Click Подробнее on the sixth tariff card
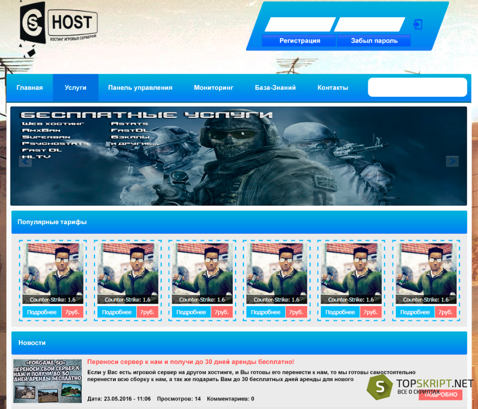 point(415,312)
